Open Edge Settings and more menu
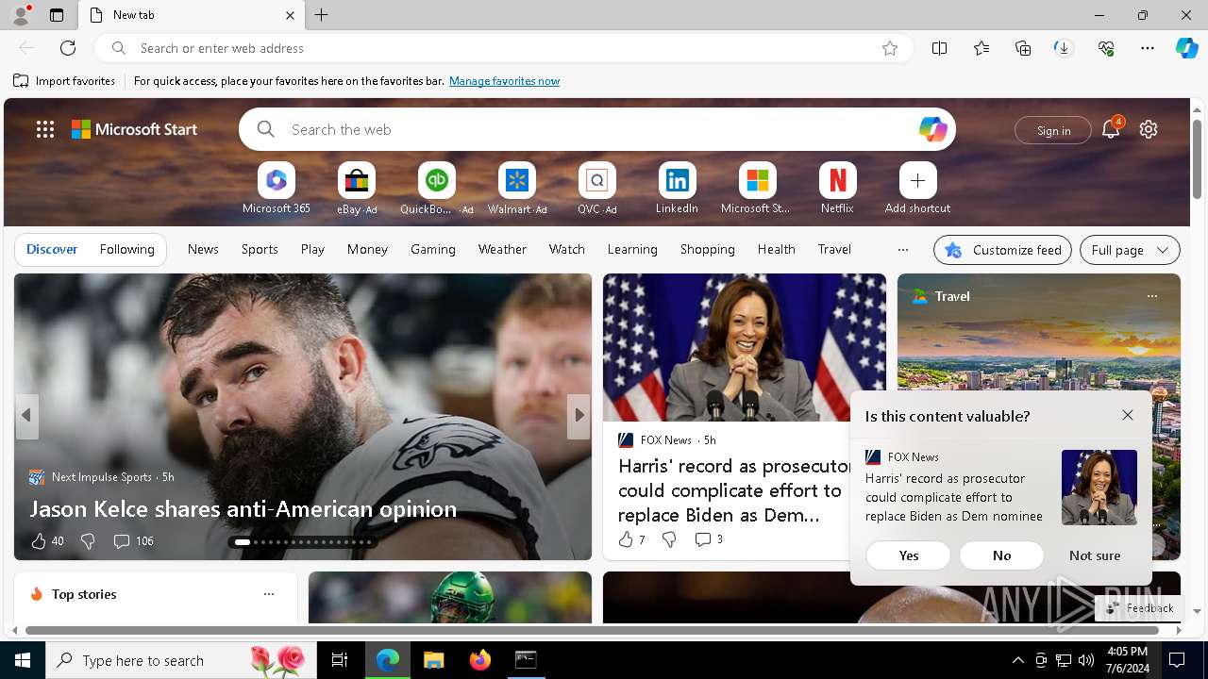 [1148, 48]
